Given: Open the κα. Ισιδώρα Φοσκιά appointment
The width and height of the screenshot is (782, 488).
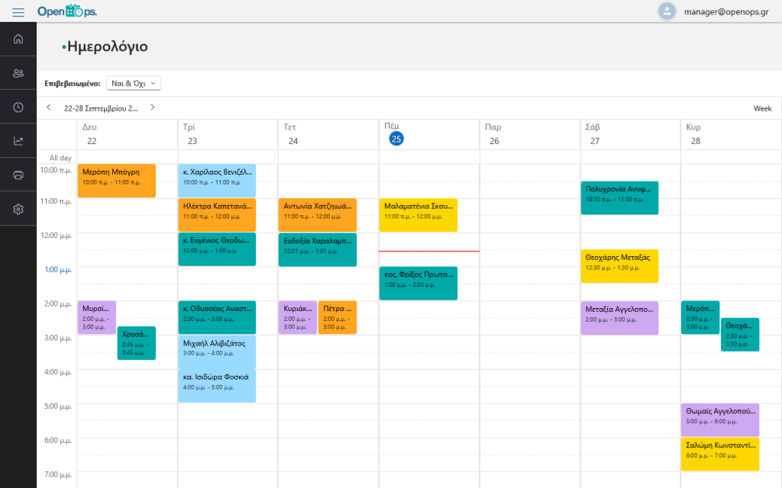Looking at the screenshot, I should tap(218, 386).
